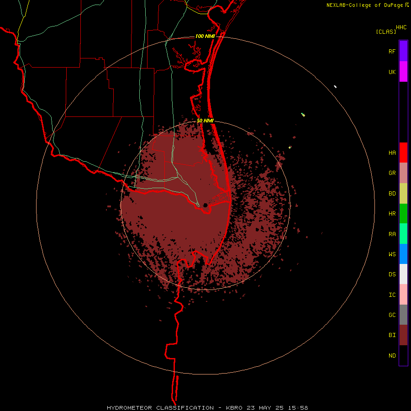Click the BI legend label
Screen dimensions: 411x411
[392, 335]
